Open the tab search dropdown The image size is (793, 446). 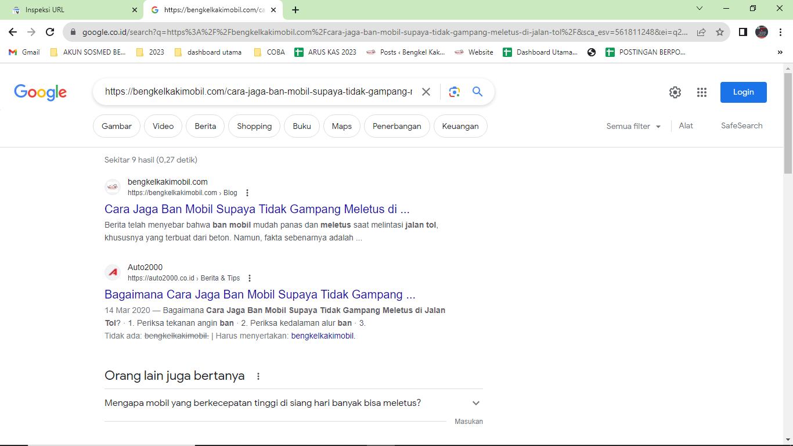[700, 9]
